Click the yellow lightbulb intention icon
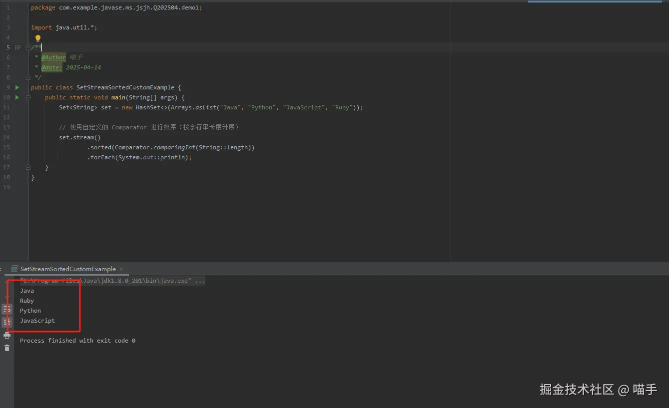Screen dimensions: 669x408 click(x=38, y=38)
